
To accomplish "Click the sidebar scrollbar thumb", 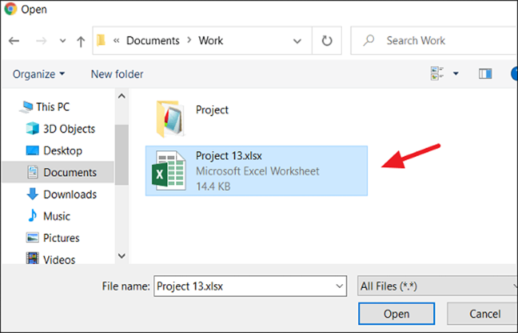I will tap(121, 155).
